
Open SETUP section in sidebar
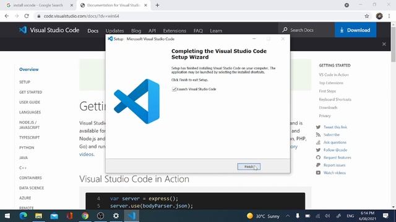pyautogui.click(x=25, y=82)
